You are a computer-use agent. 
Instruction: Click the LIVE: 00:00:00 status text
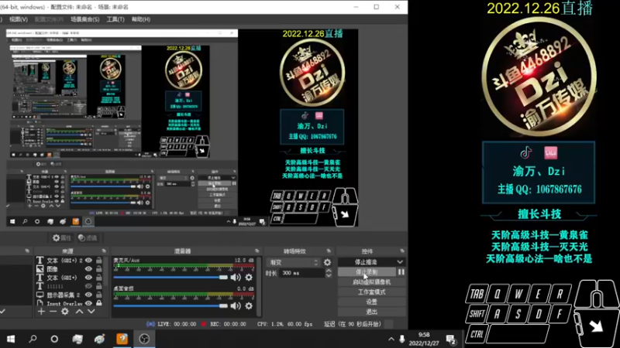177,324
